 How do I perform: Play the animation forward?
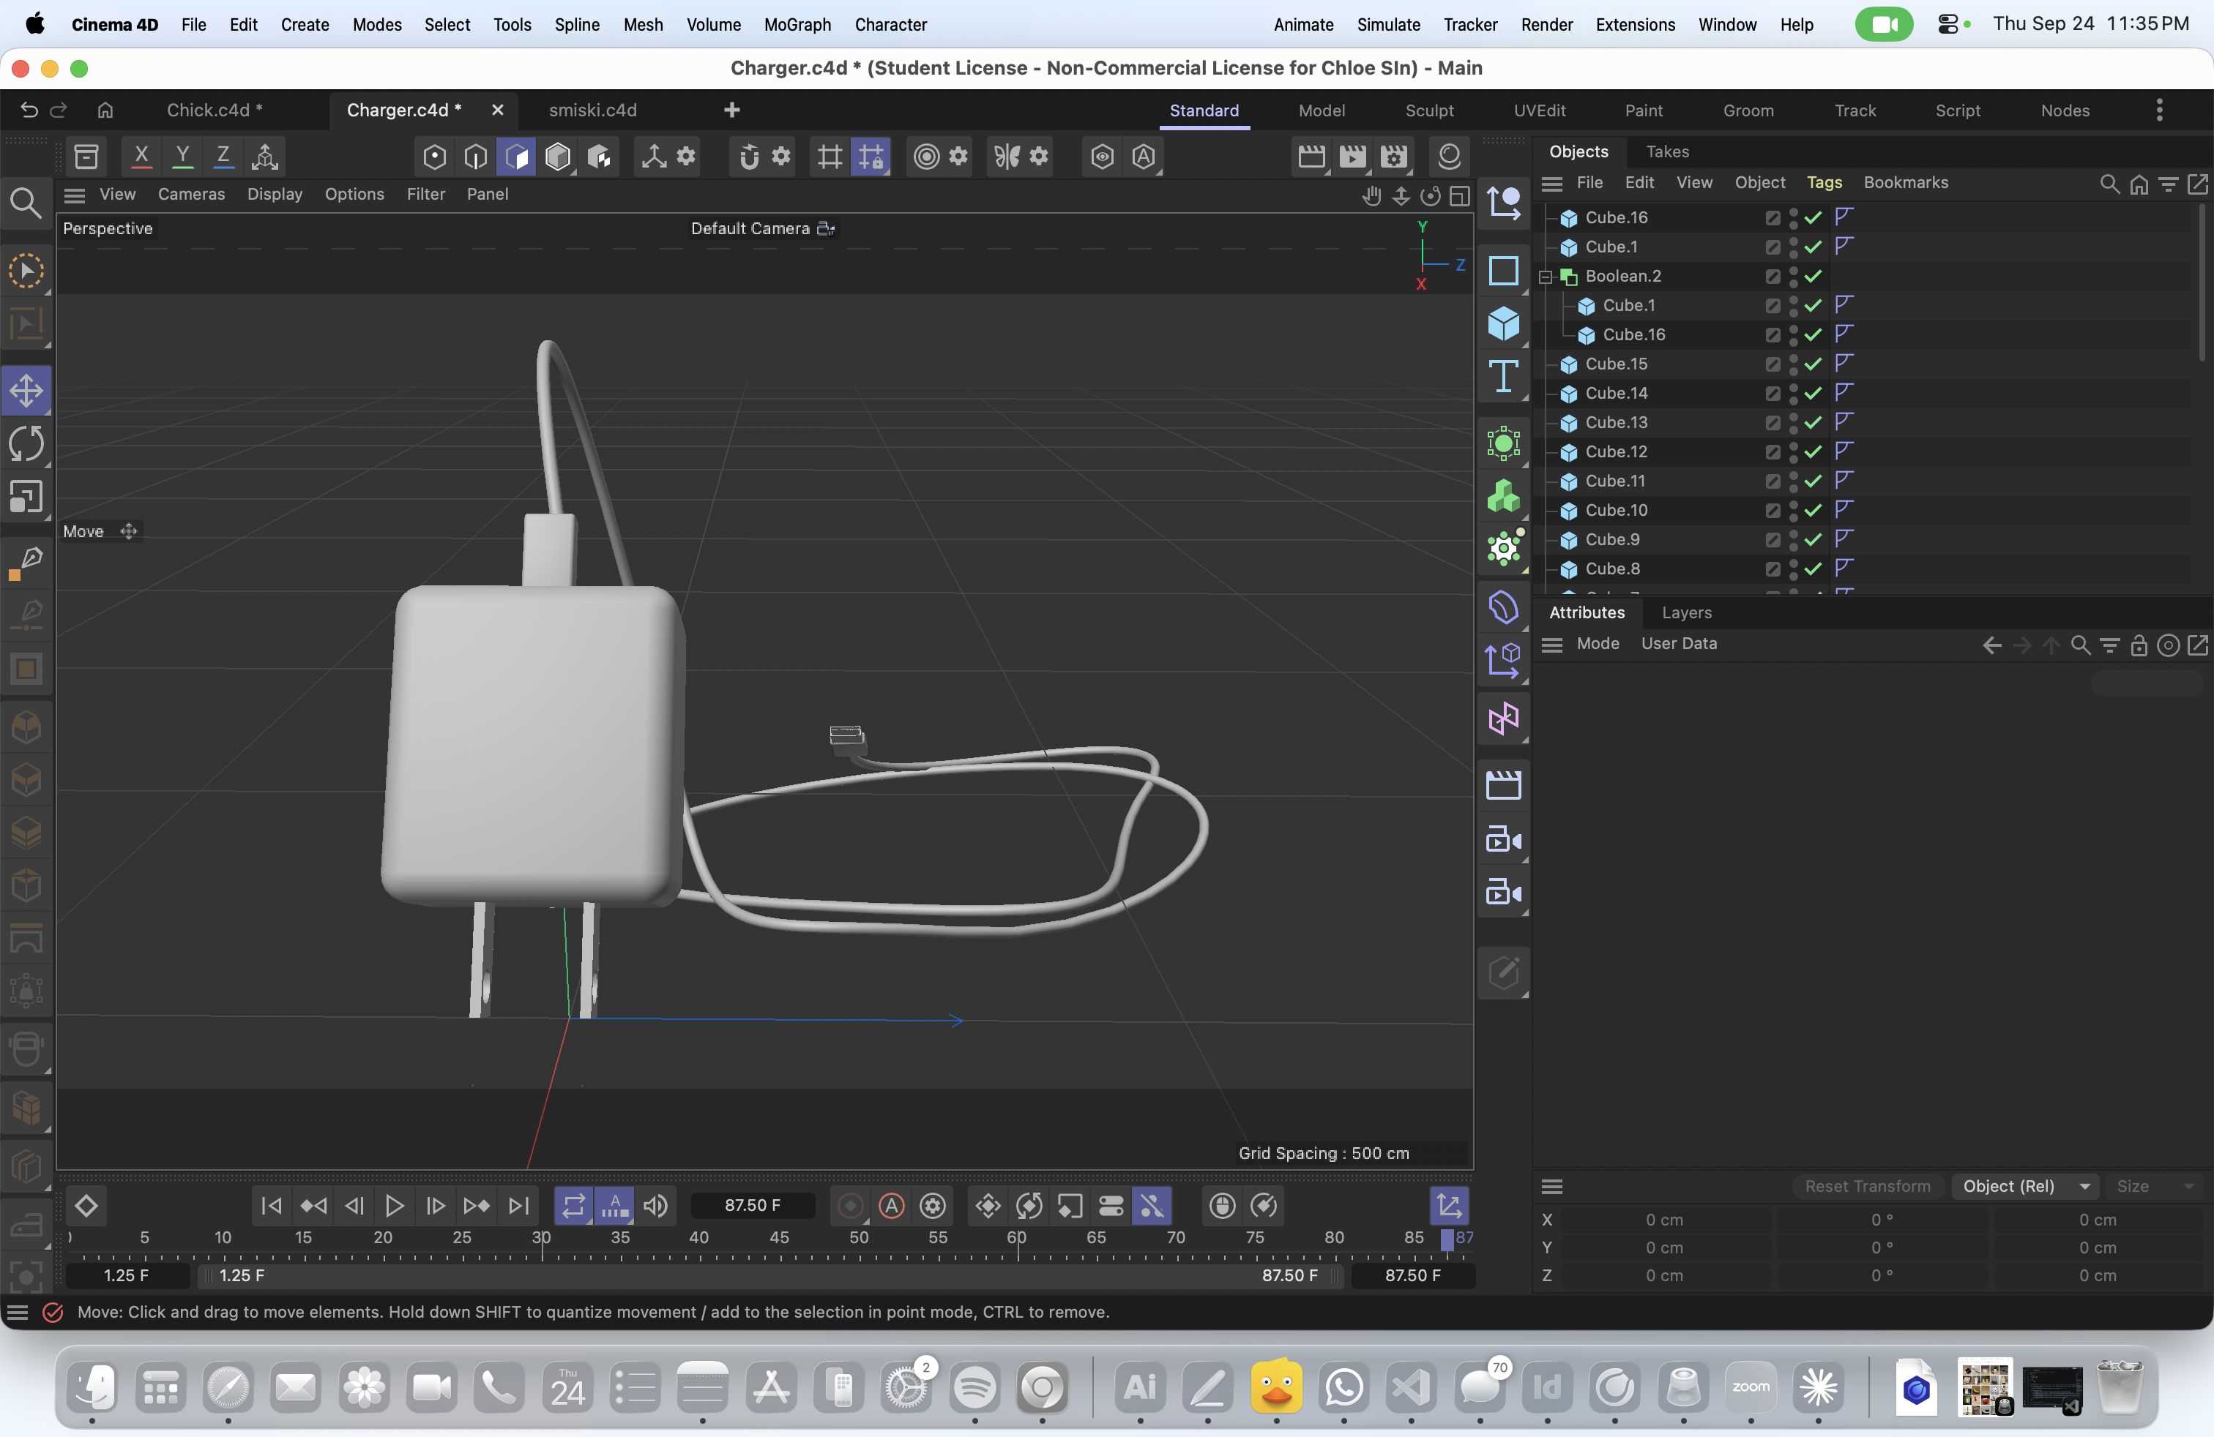pyautogui.click(x=395, y=1206)
